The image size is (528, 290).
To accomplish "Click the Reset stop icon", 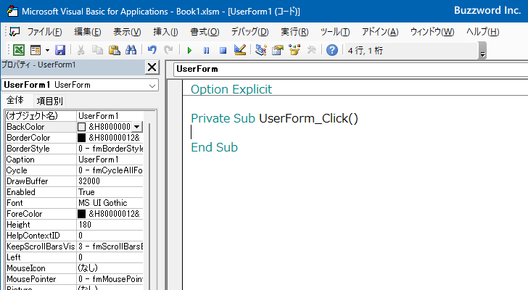I will coord(223,51).
